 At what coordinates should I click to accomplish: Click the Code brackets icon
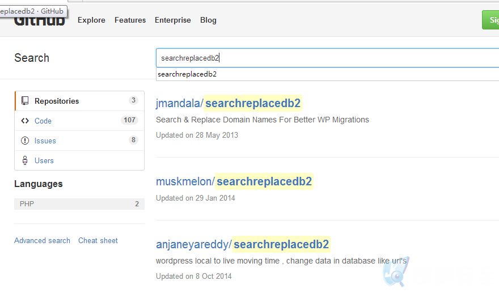pos(25,121)
